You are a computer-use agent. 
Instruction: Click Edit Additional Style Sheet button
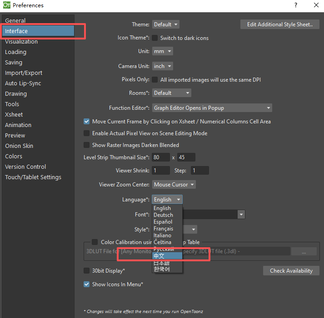pyautogui.click(x=279, y=24)
